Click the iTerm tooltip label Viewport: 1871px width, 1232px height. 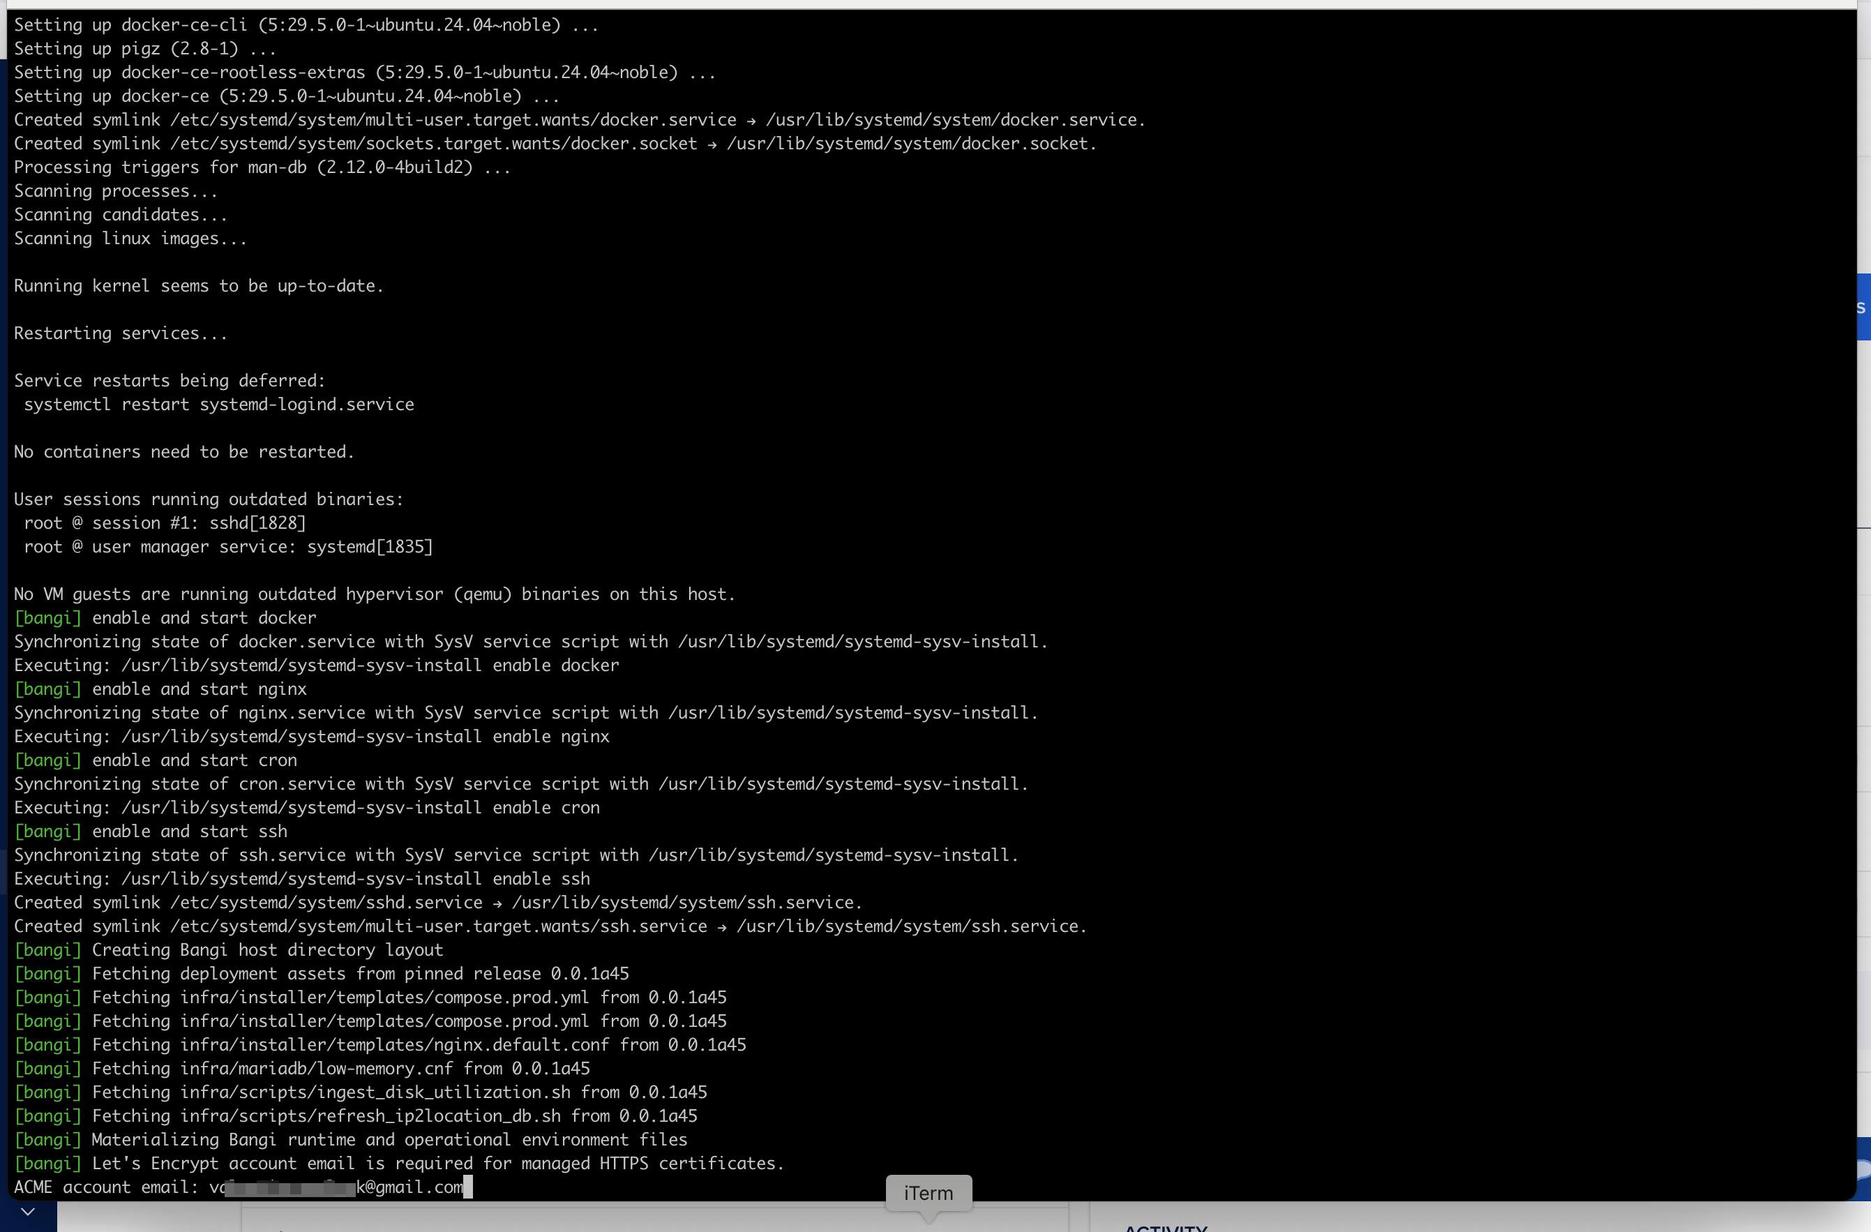[929, 1194]
